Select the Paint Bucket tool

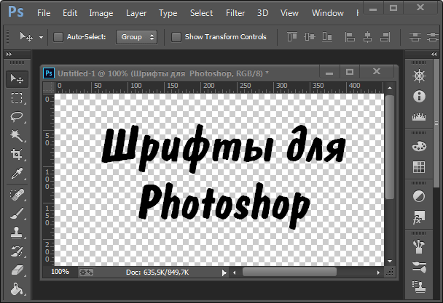click(17, 289)
